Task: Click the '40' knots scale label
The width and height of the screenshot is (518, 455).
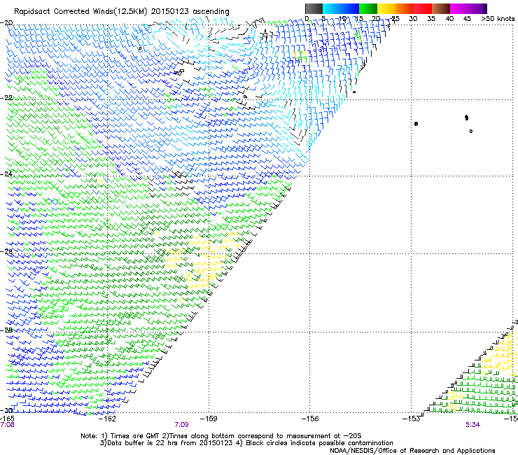Action: [x=449, y=19]
